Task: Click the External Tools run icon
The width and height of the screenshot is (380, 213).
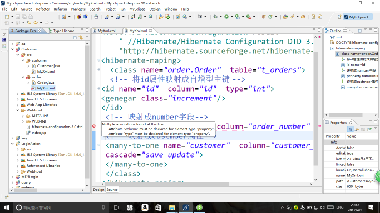Action: point(248,17)
